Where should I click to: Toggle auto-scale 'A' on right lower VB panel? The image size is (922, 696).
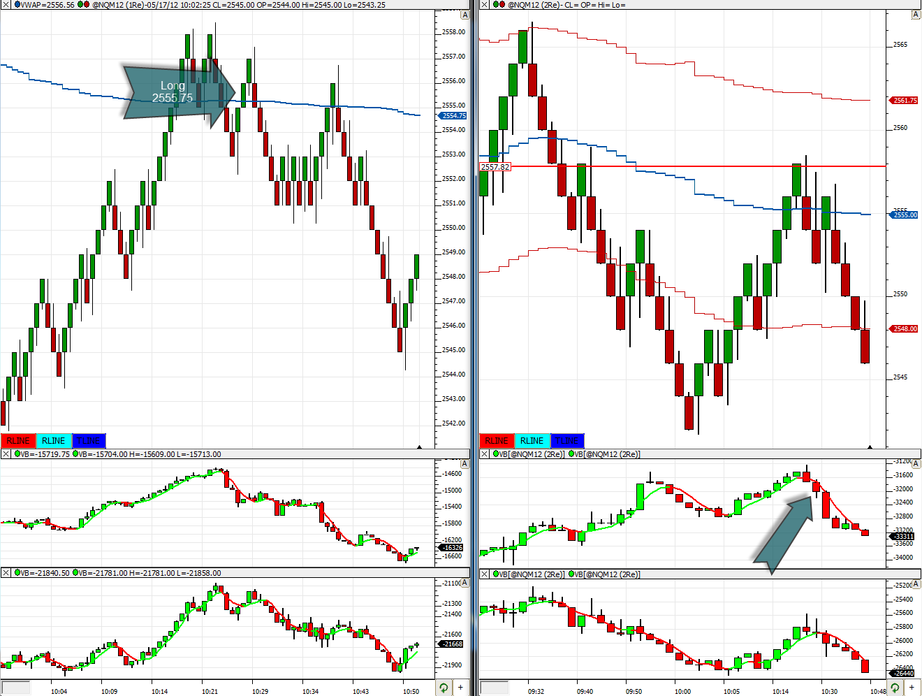point(916,583)
